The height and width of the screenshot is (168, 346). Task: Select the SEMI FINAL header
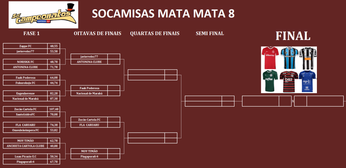point(210,33)
